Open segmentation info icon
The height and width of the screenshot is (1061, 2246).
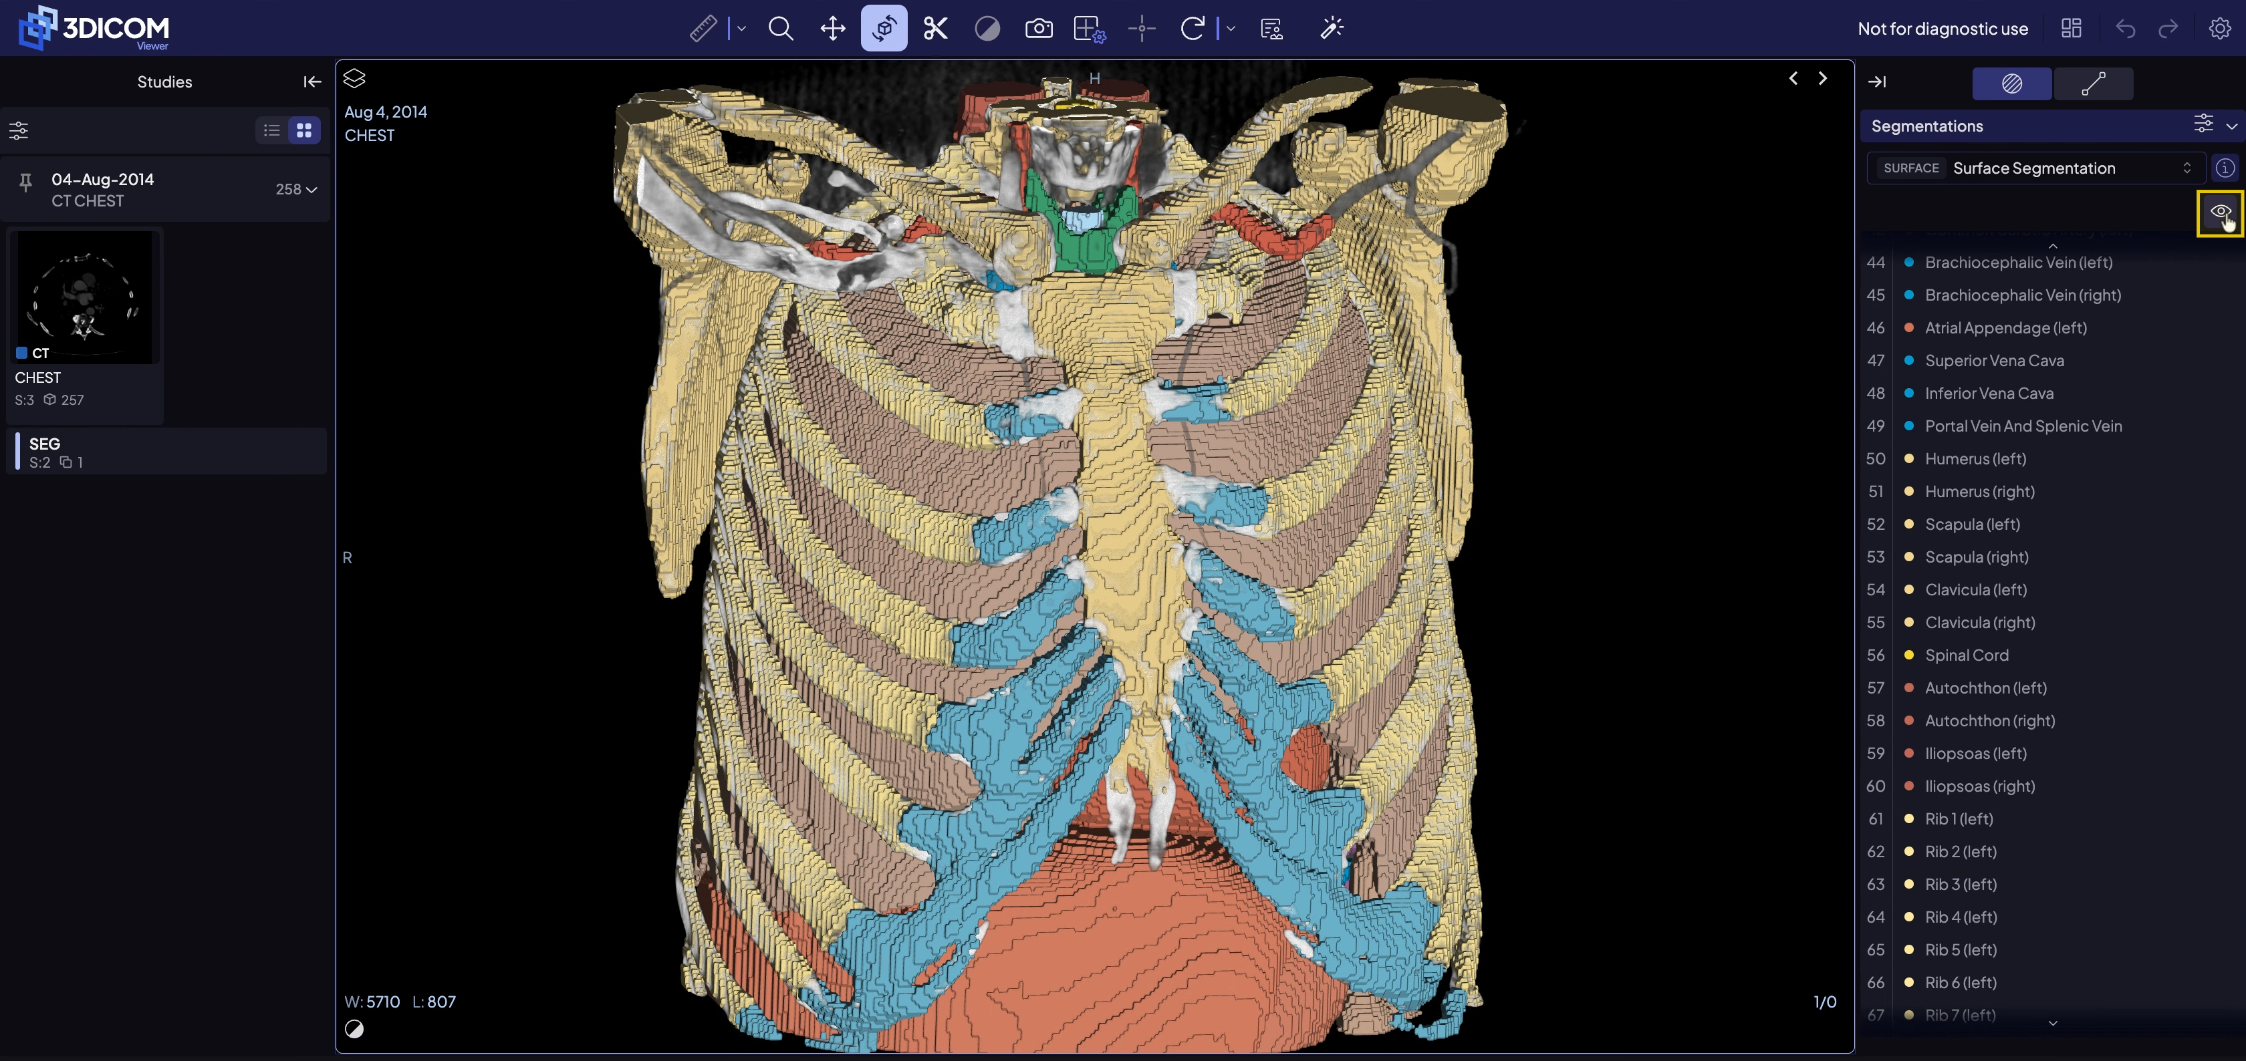click(x=2225, y=168)
